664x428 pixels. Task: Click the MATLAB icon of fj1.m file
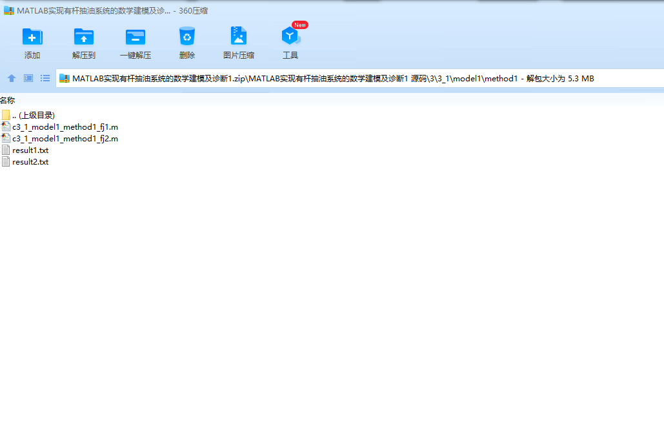[x=6, y=127]
